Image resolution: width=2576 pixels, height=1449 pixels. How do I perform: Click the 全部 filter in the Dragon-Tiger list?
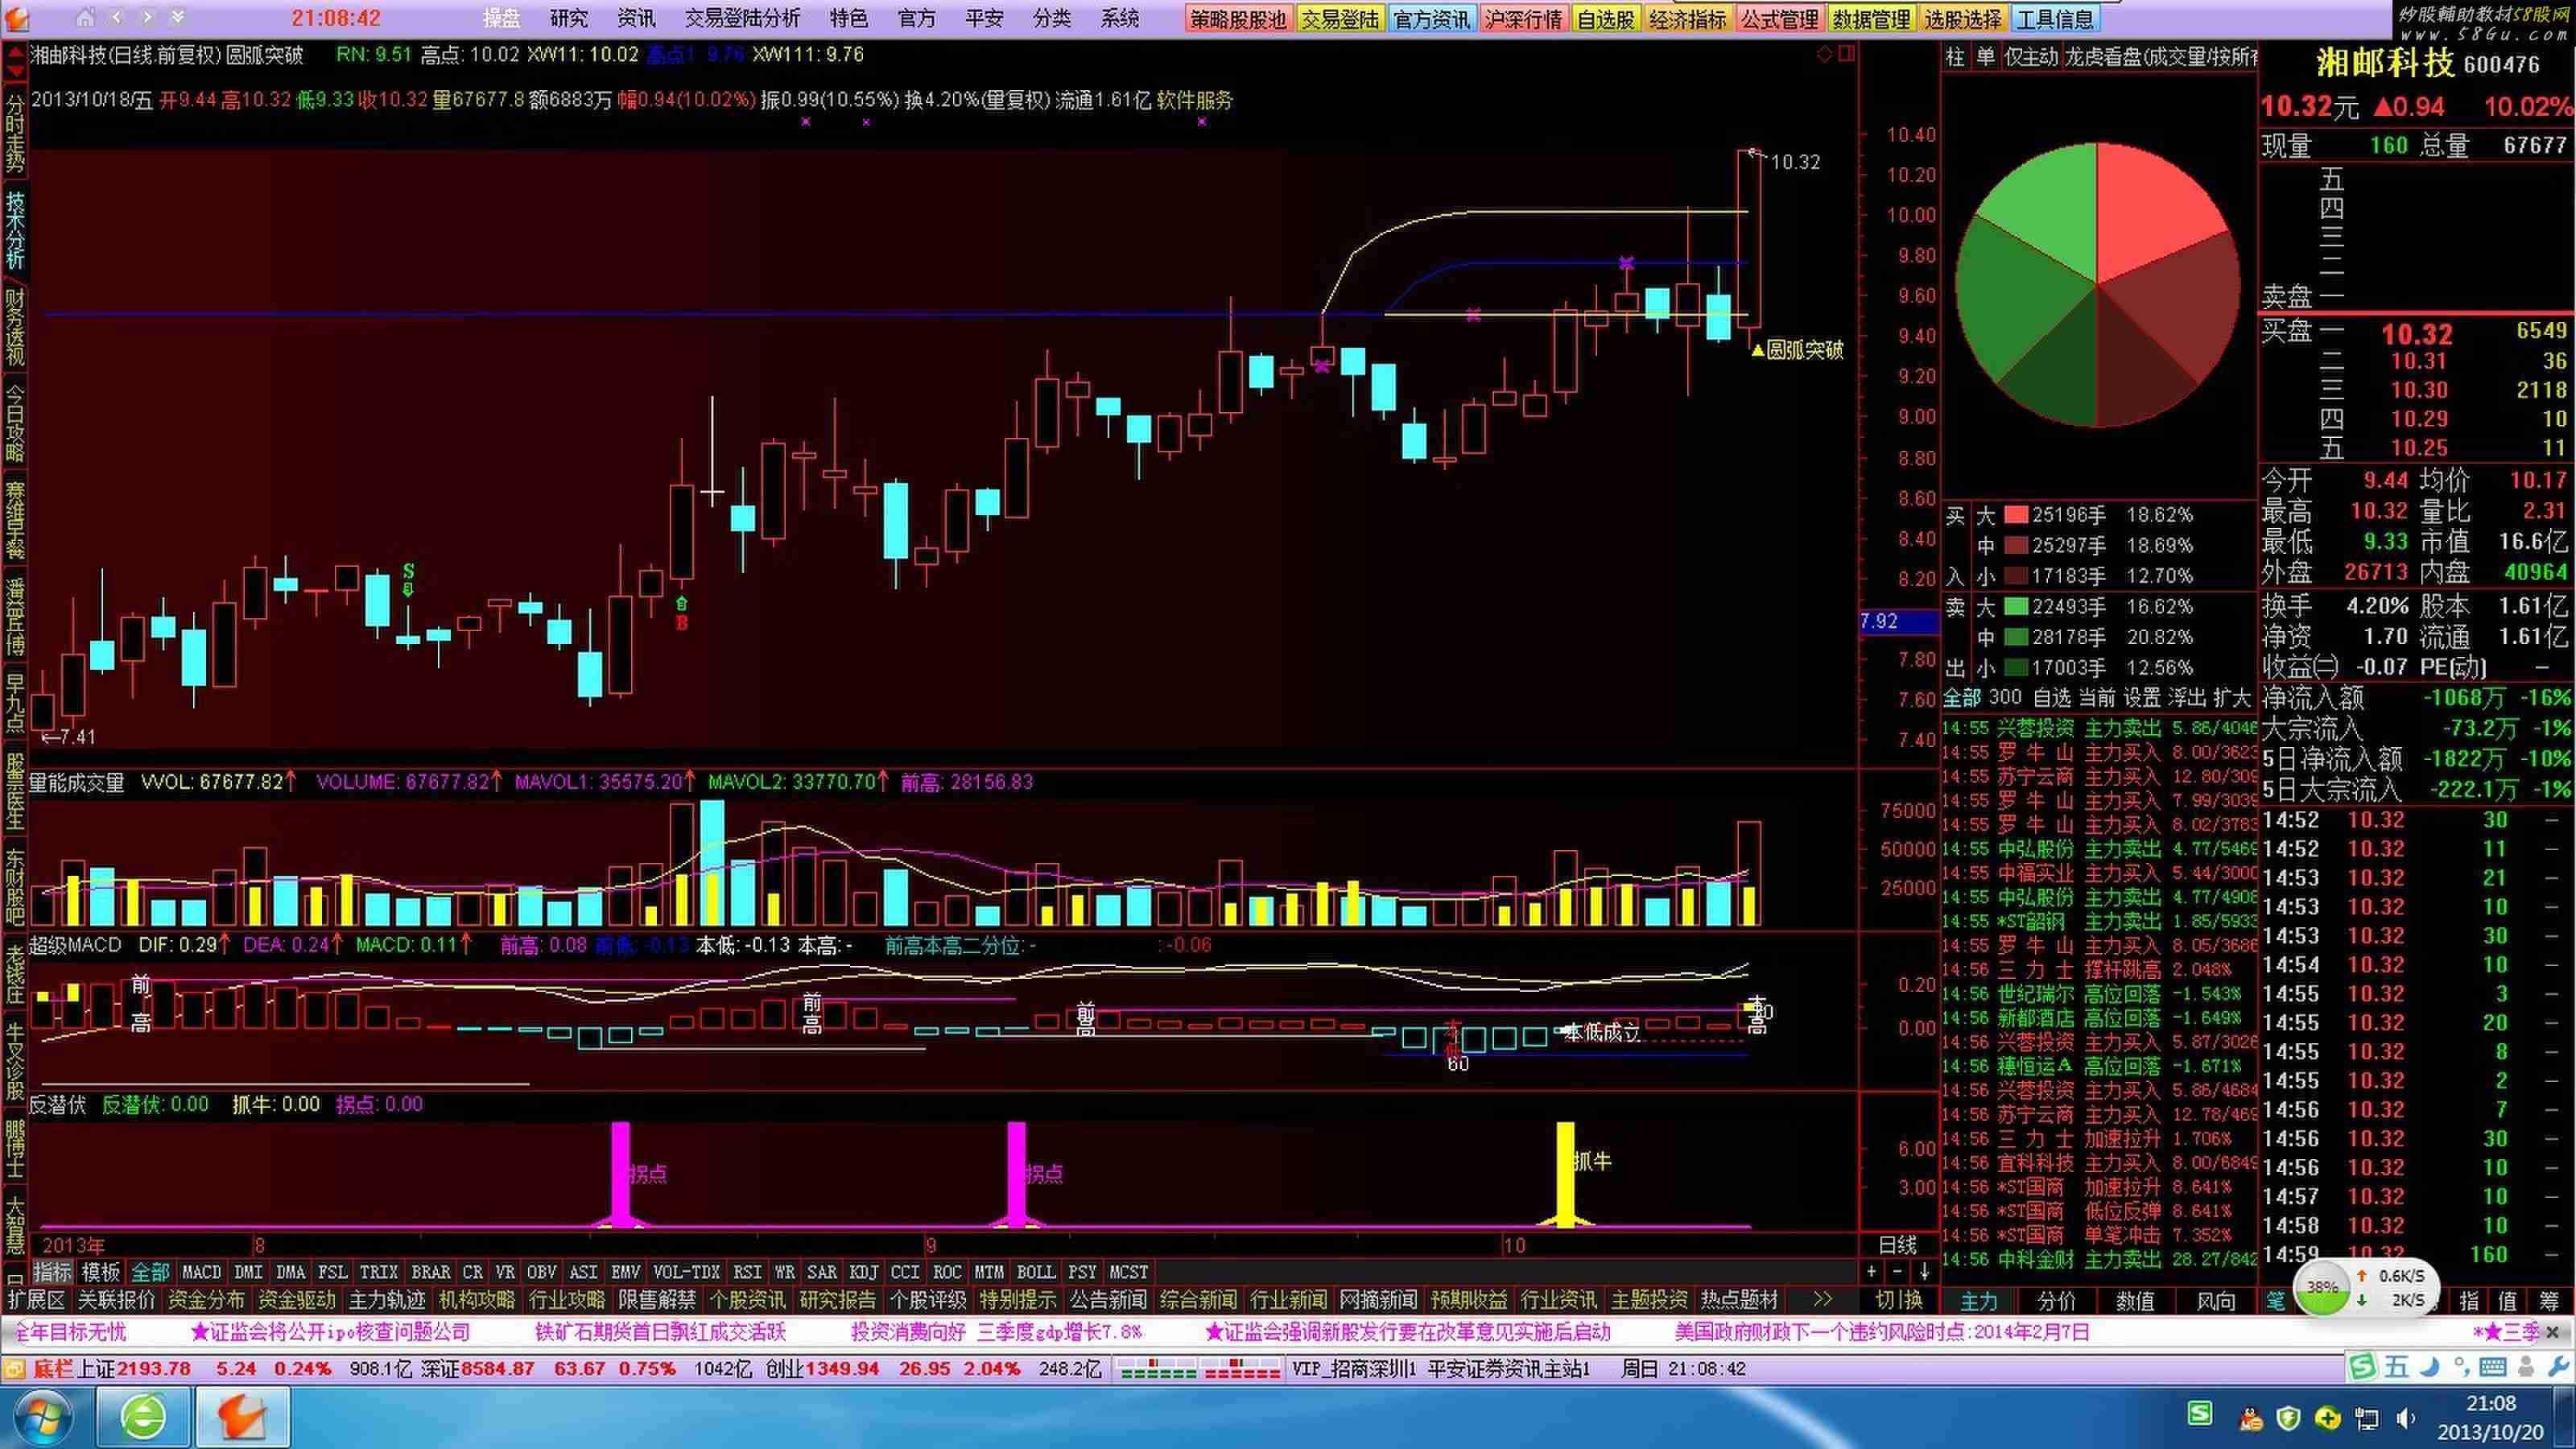[1961, 697]
